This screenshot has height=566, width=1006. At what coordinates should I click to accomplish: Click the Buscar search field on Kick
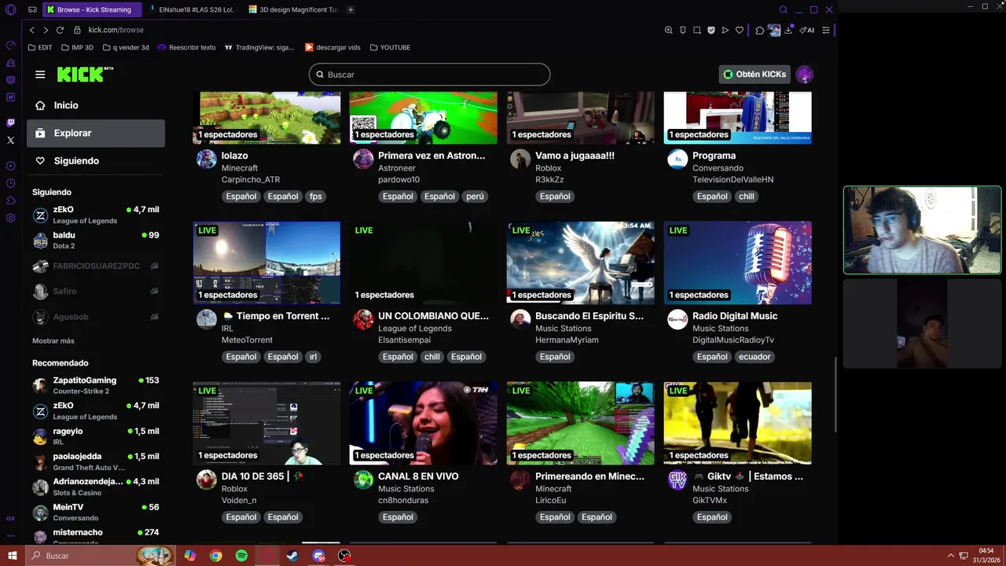tap(429, 75)
